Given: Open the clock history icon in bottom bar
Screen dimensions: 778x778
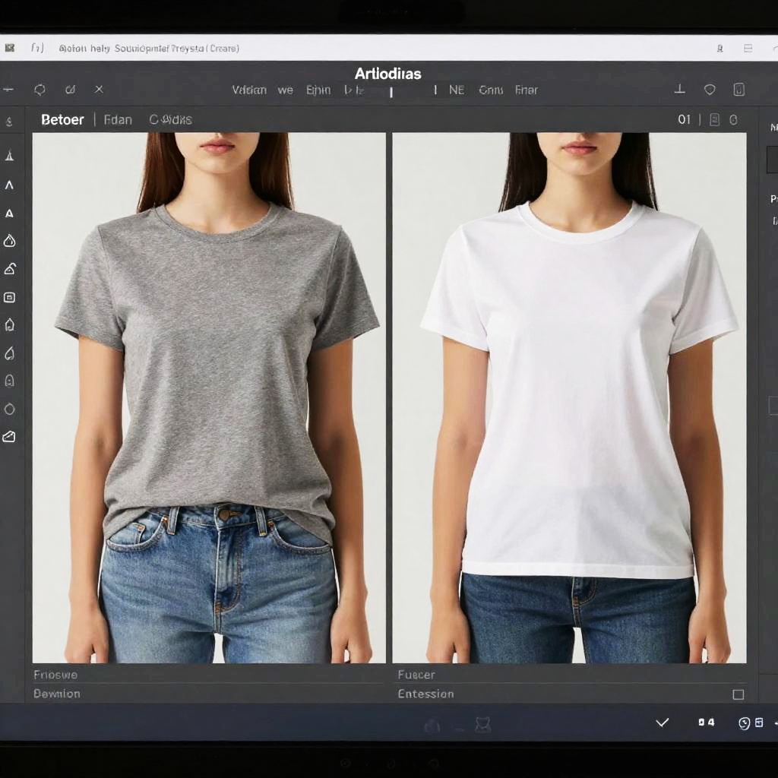Looking at the screenshot, I should (744, 723).
